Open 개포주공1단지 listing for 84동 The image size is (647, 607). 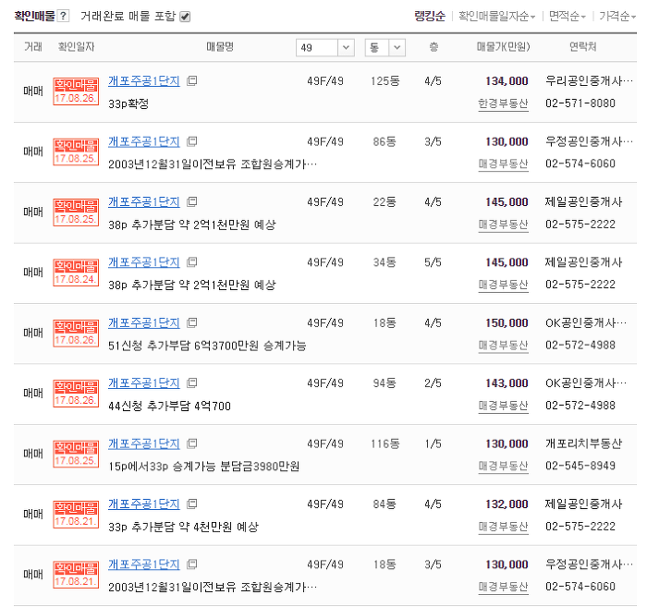click(x=144, y=504)
